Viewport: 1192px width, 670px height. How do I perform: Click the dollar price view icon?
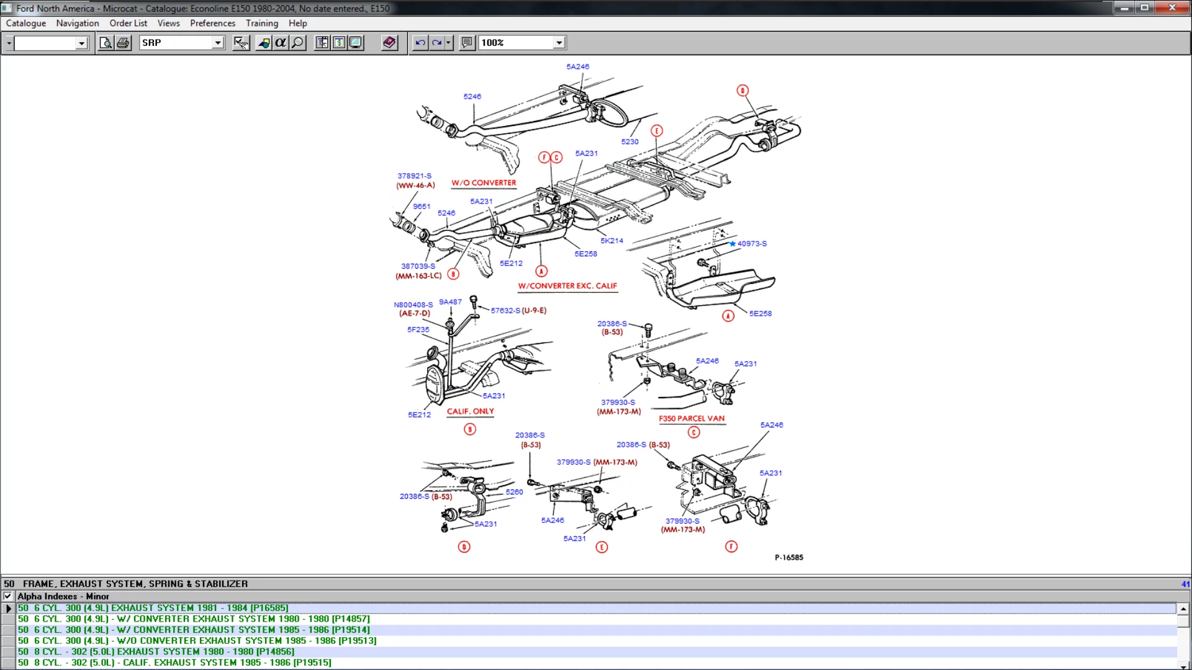(x=339, y=43)
